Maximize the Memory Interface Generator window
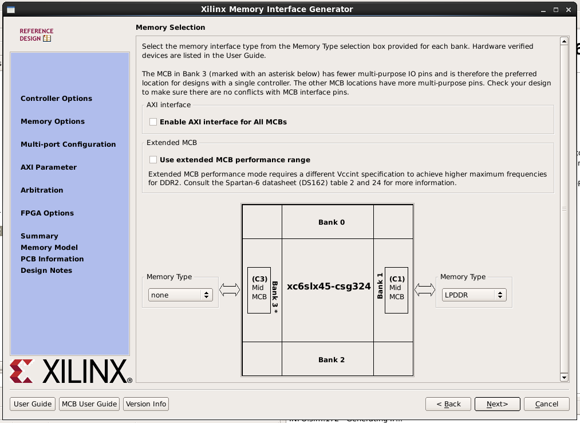The width and height of the screenshot is (580, 423). tap(555, 10)
